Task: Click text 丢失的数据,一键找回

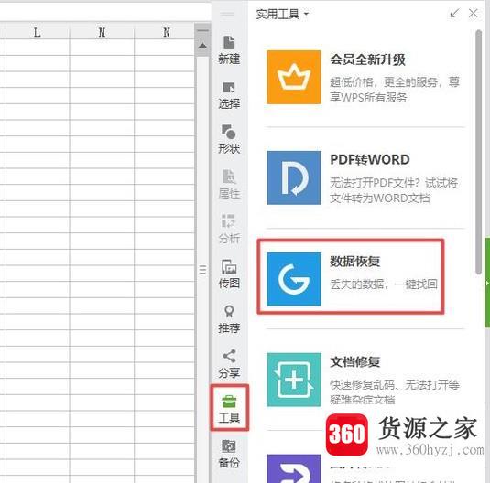Action: [x=384, y=284]
